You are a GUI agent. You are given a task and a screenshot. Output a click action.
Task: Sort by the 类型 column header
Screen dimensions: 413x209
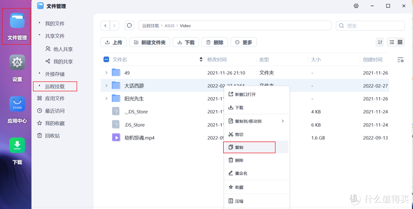coord(264,60)
